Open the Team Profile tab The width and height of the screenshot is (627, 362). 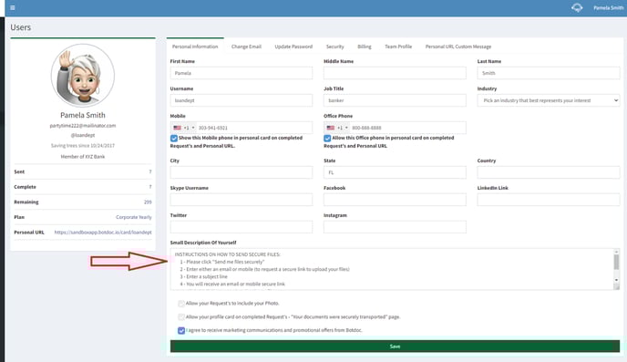coord(398,47)
